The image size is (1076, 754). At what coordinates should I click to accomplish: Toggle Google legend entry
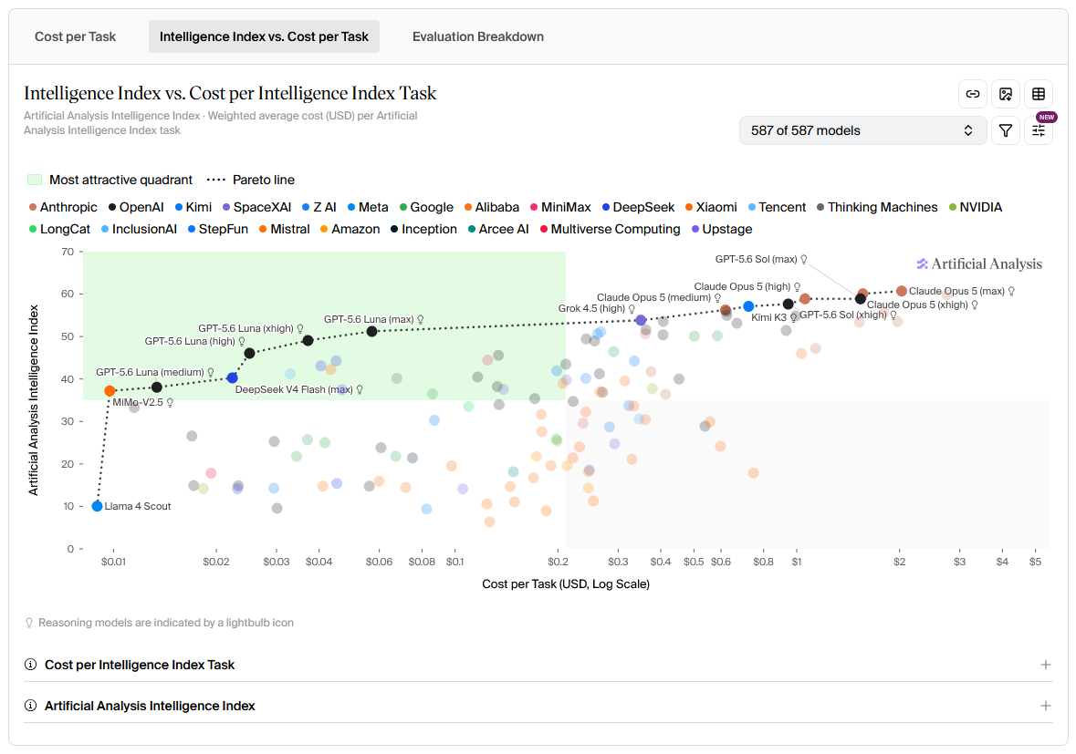(x=426, y=207)
